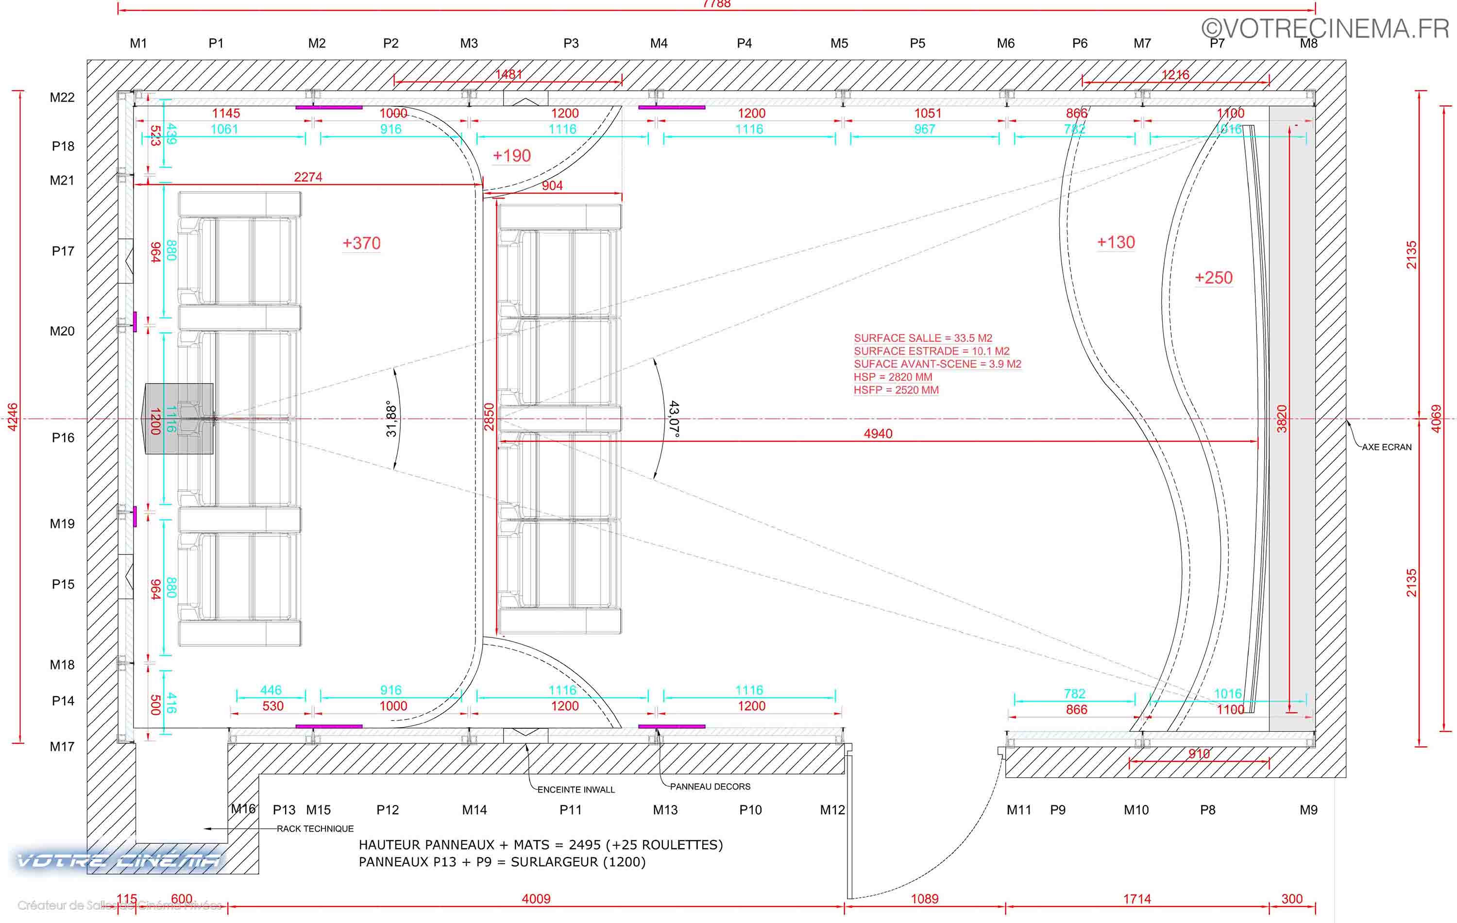Image resolution: width=1457 pixels, height=923 pixels.
Task: Click the line "HSP = 2820 MM"
Action: click(893, 377)
